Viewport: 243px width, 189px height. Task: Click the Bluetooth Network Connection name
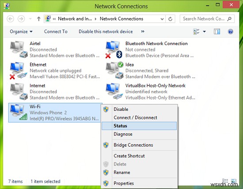pos(156,44)
